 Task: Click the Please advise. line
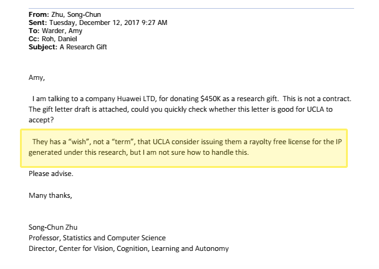[x=51, y=174]
